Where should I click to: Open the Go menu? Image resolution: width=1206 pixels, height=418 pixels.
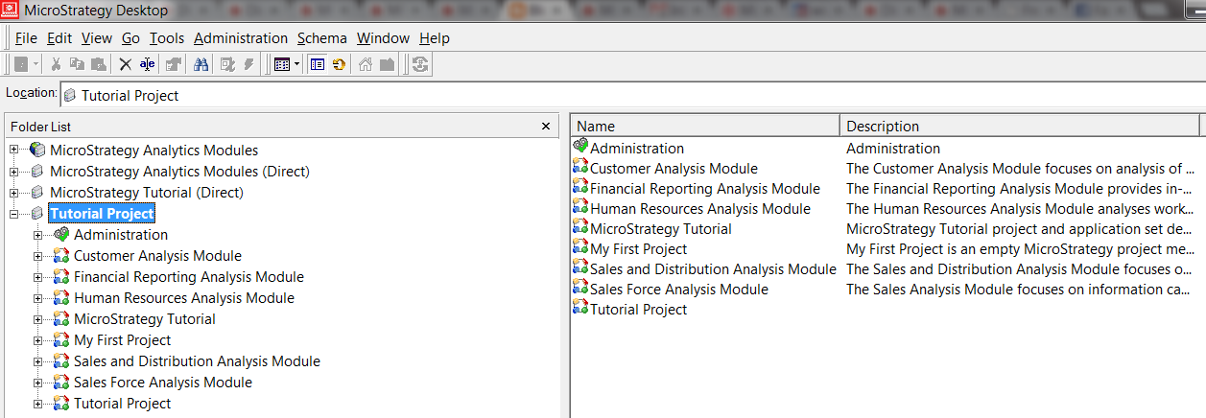point(130,38)
